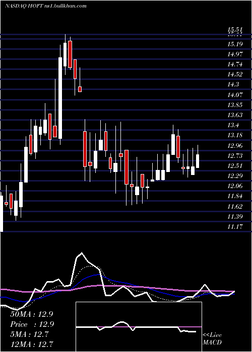Click the 14.97 price level label

(235, 54)
